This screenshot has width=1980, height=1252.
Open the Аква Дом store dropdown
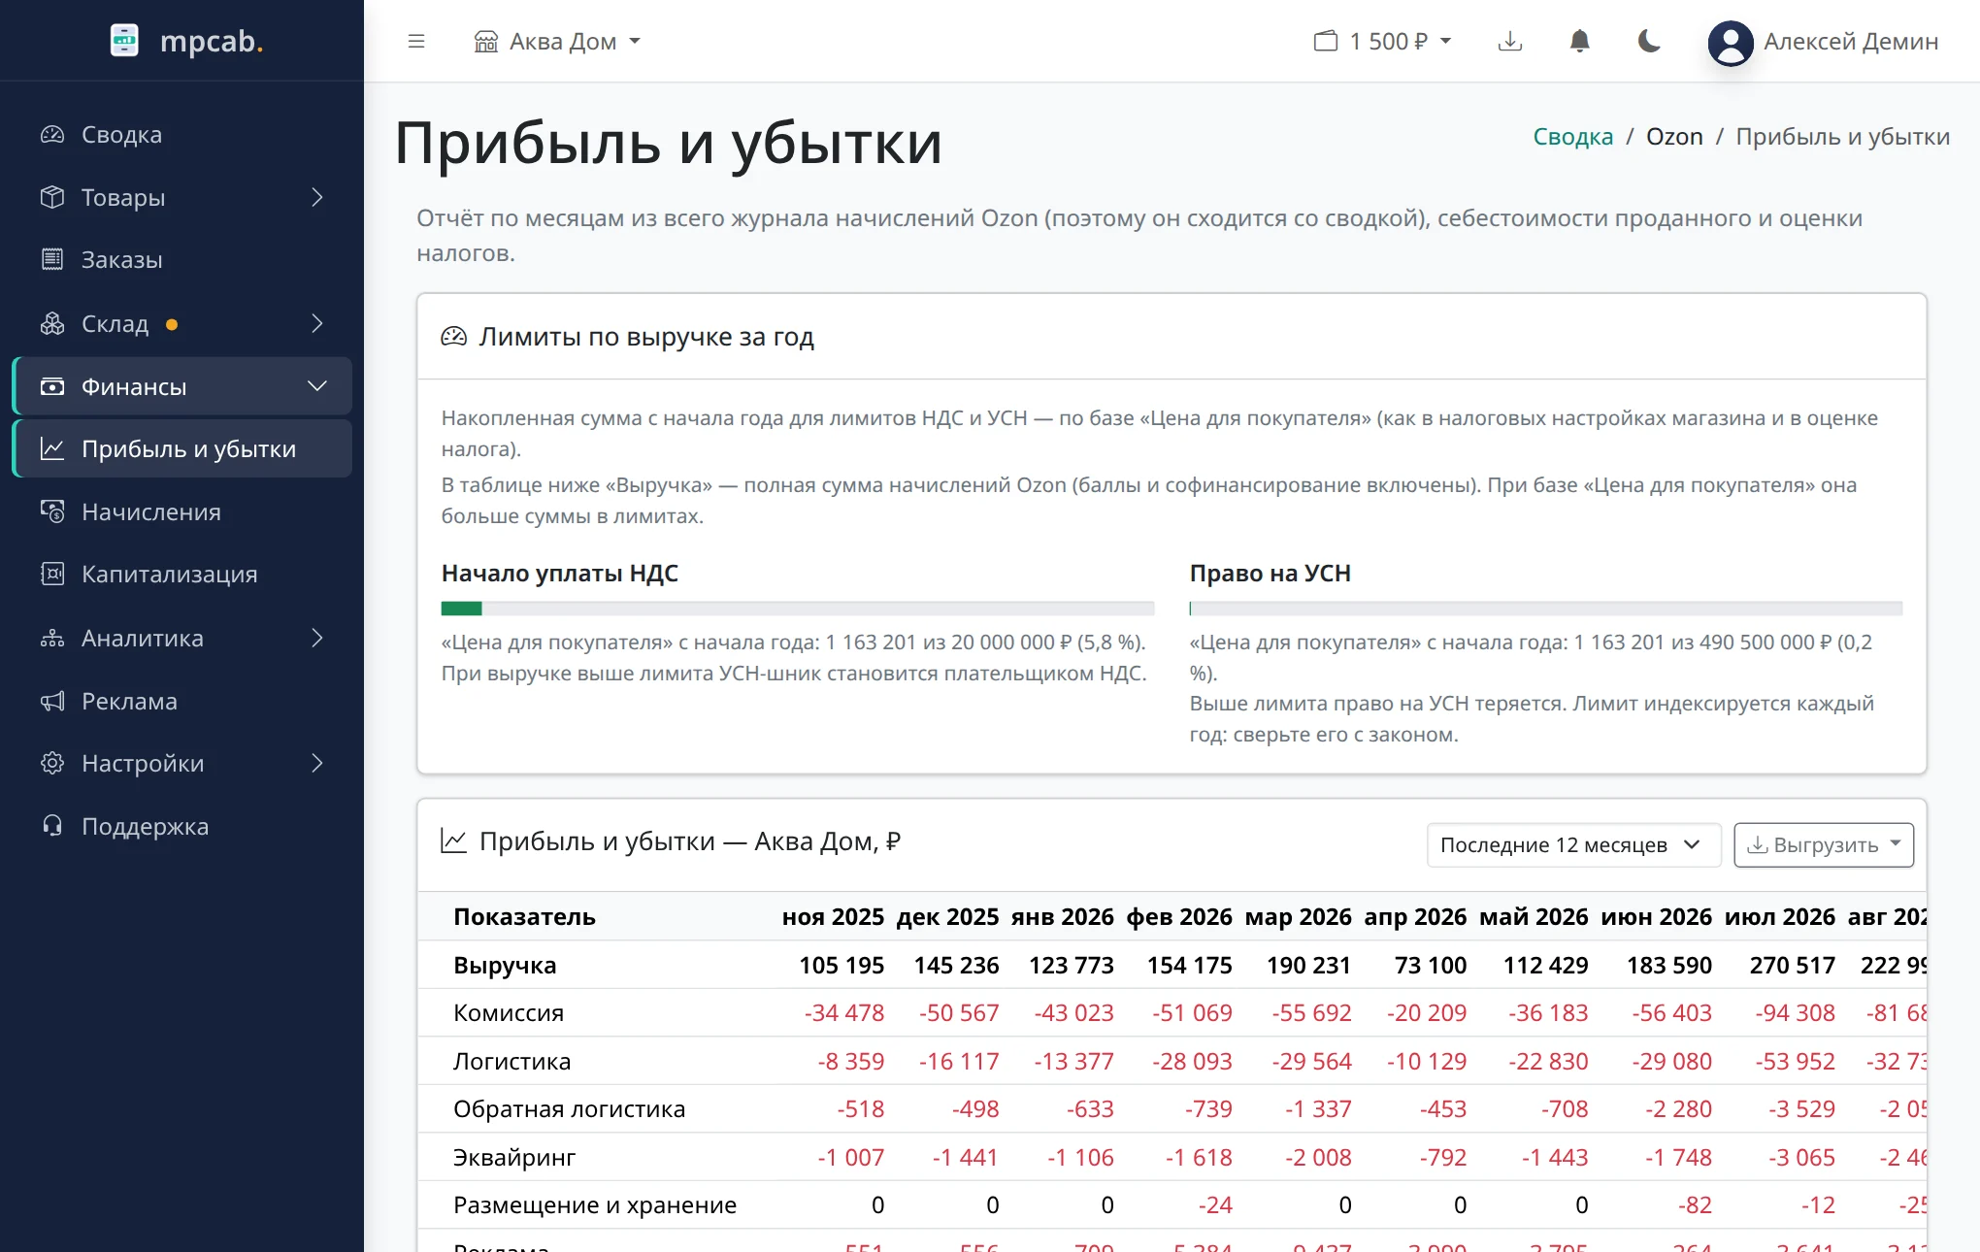(557, 41)
